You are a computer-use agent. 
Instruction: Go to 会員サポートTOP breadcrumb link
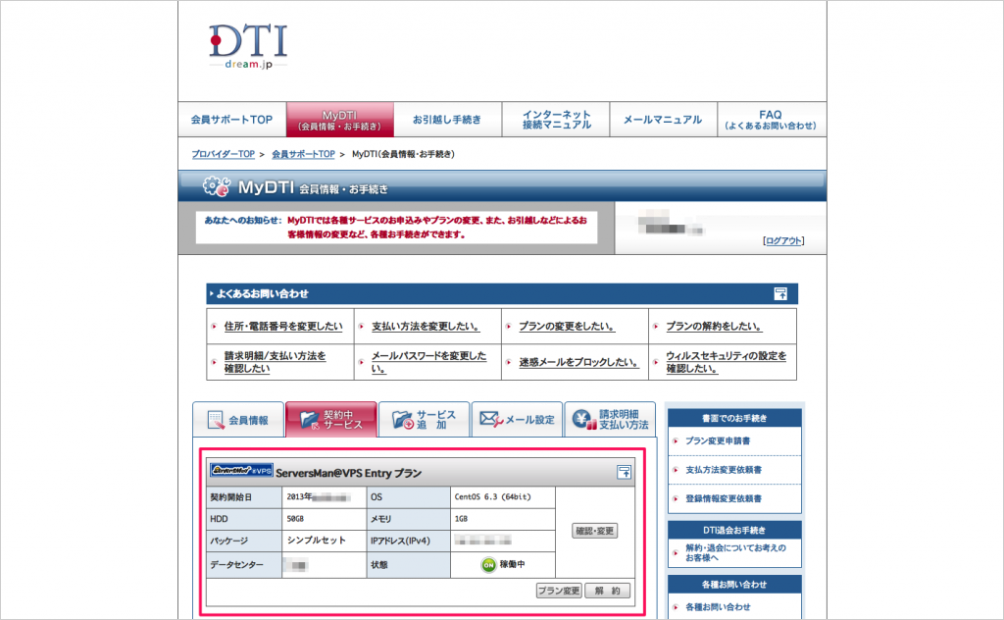pos(303,154)
